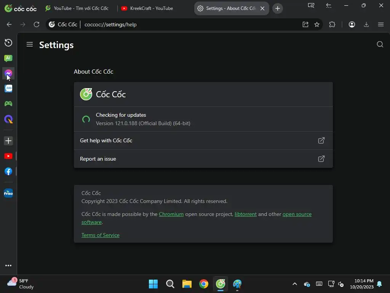This screenshot has height=293, width=390.
Task: Open the purple Q search sidebar icon
Action: pyautogui.click(x=8, y=119)
